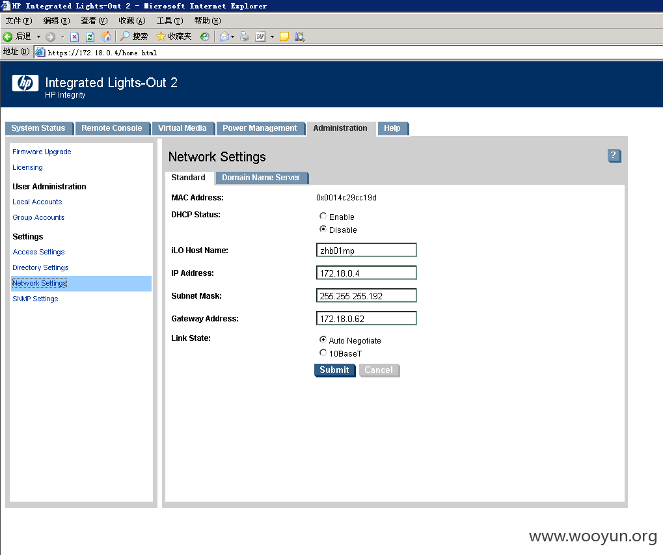Click the Gateway Address input field
Screen dimensions: 663x555
tap(366, 319)
